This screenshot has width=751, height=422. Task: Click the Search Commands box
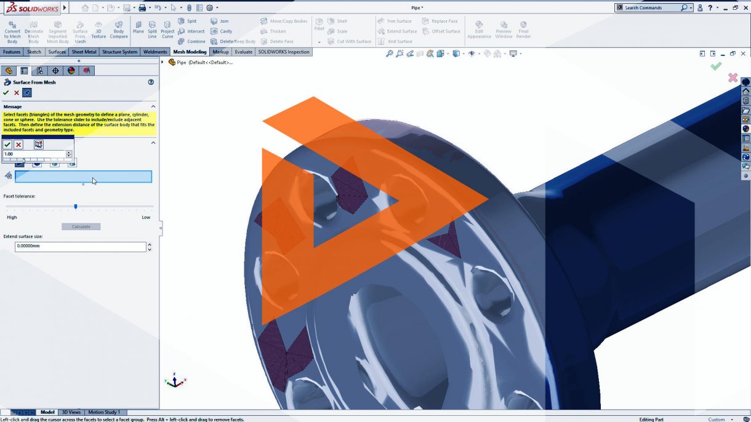(x=653, y=7)
